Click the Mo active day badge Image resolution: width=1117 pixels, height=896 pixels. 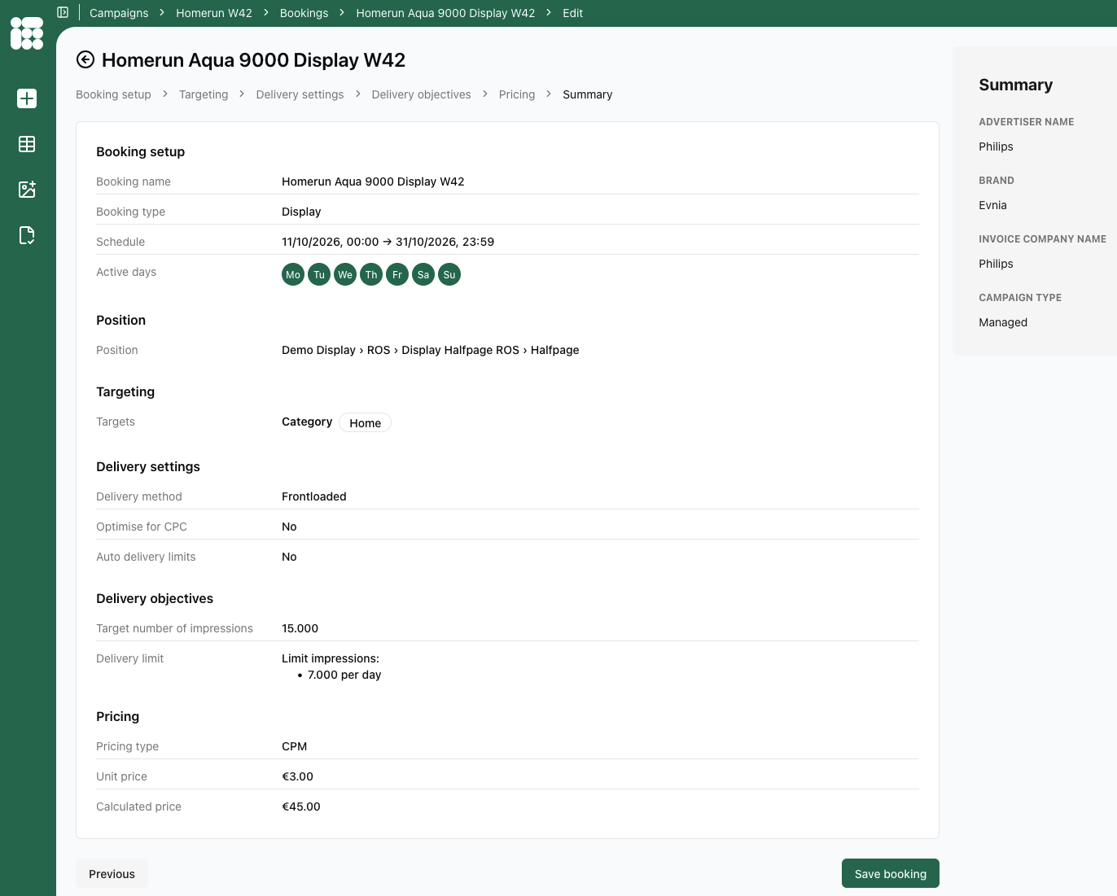click(x=293, y=275)
